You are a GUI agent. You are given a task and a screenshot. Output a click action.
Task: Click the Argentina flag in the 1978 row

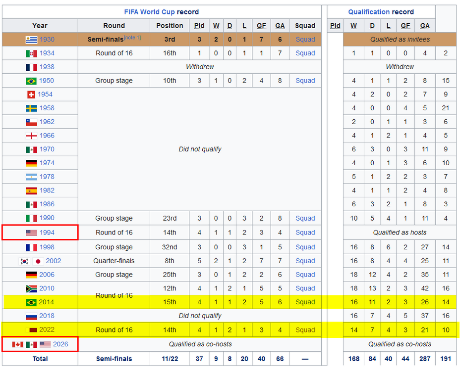(31, 177)
